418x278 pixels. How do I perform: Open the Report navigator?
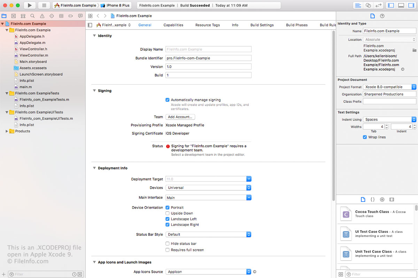(80, 16)
